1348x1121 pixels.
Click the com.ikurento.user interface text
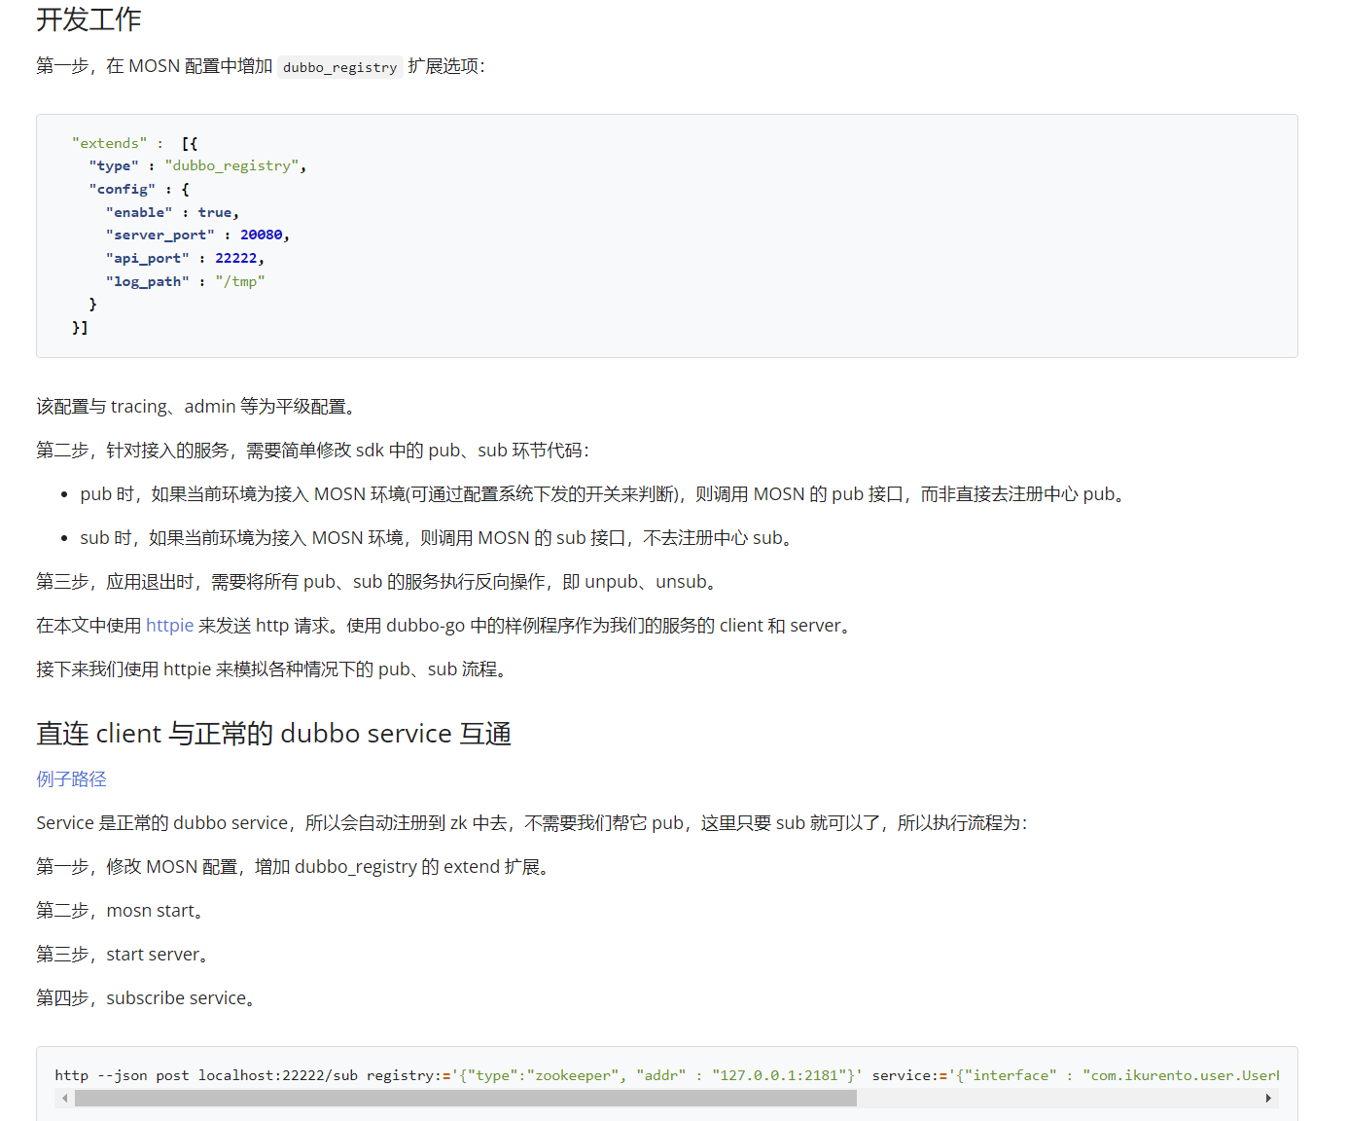(1174, 1075)
